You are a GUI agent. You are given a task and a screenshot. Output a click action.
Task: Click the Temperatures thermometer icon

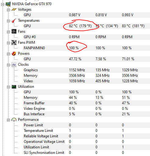(14, 20)
